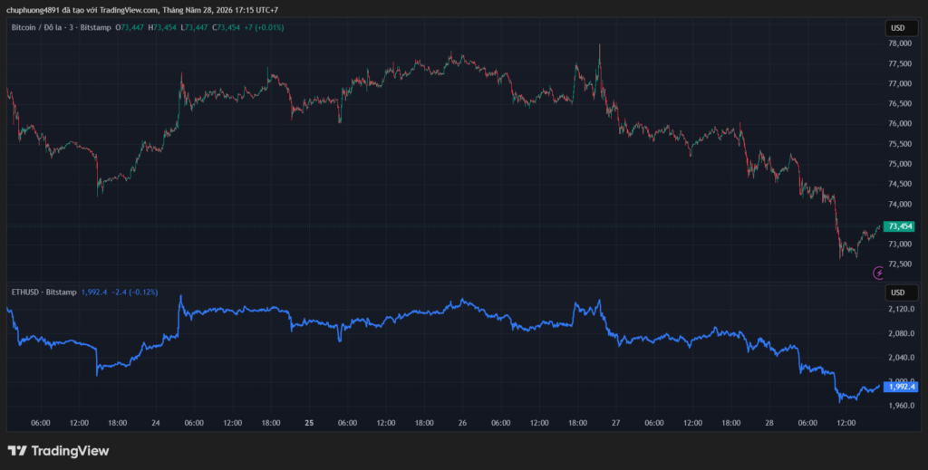
Task: Open the TradingView.com link in header
Action: [129, 10]
